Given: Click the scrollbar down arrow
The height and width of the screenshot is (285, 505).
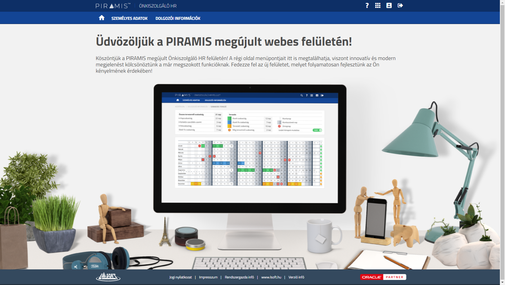Looking at the screenshot, I should [502, 283].
